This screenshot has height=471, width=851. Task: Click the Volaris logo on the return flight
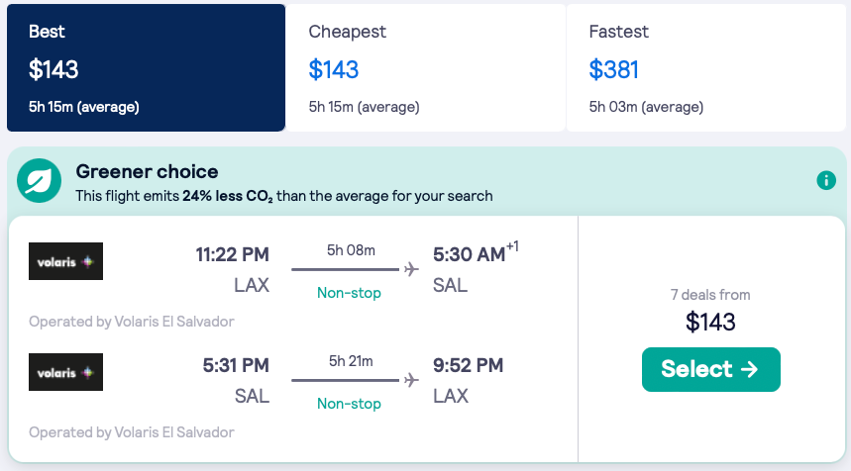[65, 372]
